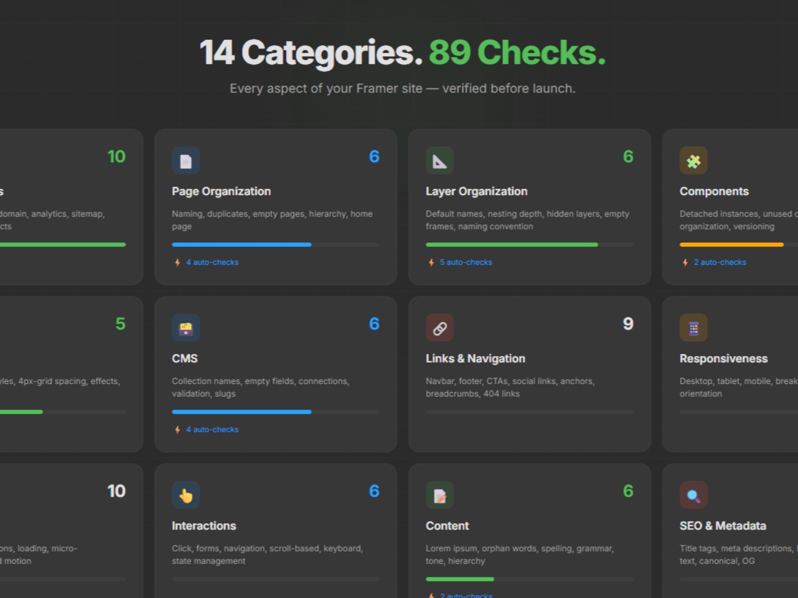The height and width of the screenshot is (598, 798).
Task: Open the Links & Navigation card title
Action: (475, 359)
